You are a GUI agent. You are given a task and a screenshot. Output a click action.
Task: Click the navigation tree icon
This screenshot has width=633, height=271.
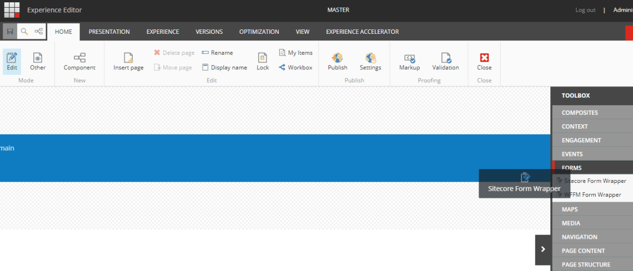pos(39,32)
